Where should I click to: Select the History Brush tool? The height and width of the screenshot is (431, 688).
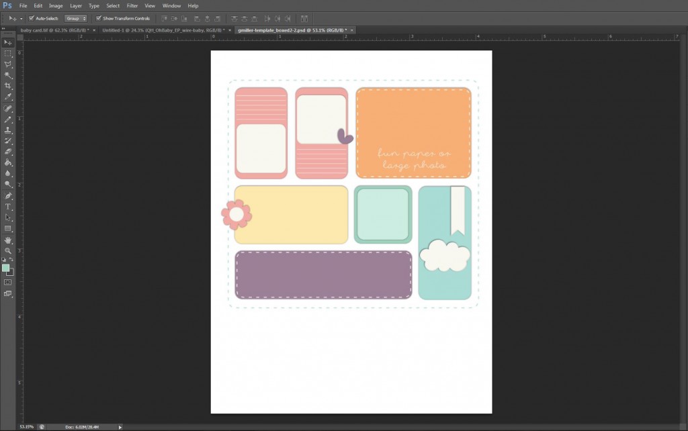pos(8,141)
